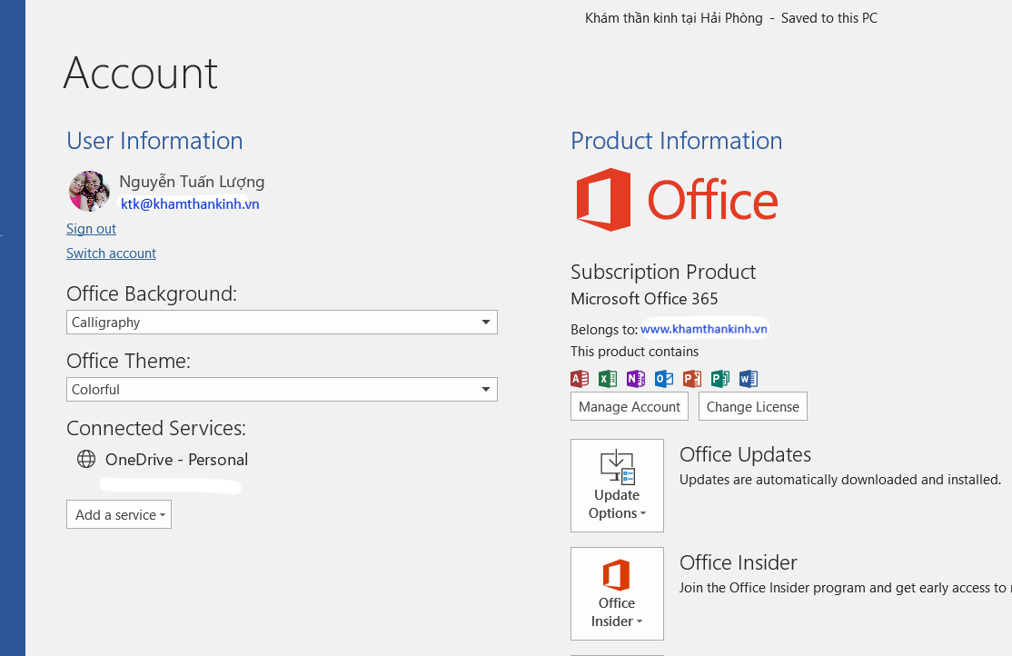Click the Change License button
This screenshot has height=656, width=1012.
[x=752, y=407]
